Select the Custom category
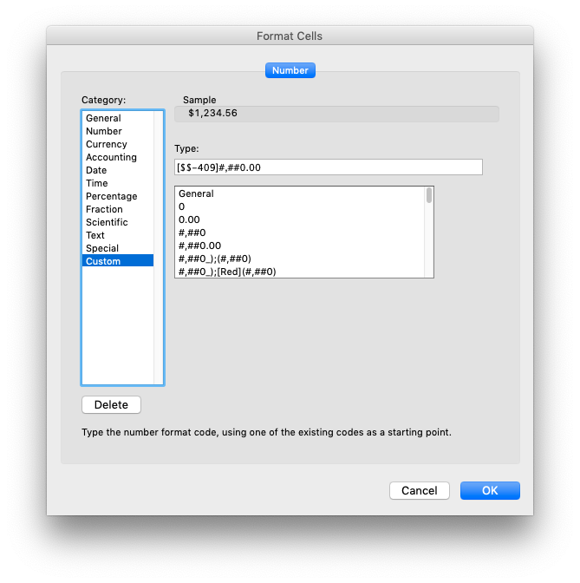 (x=117, y=261)
